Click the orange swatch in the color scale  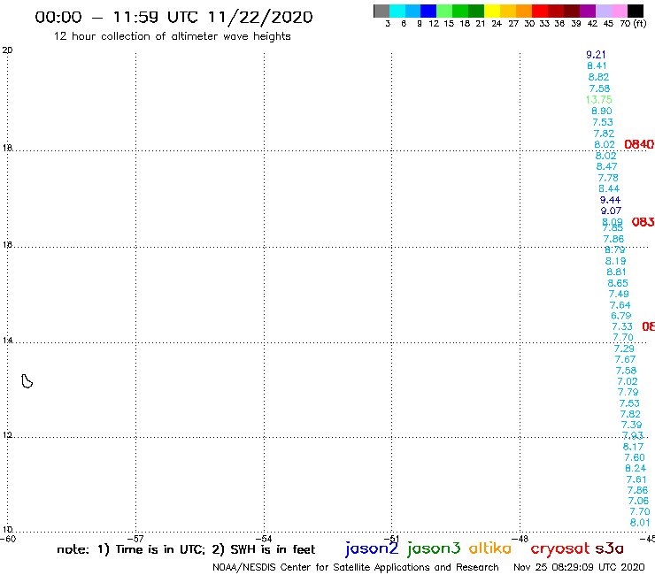tap(524, 11)
